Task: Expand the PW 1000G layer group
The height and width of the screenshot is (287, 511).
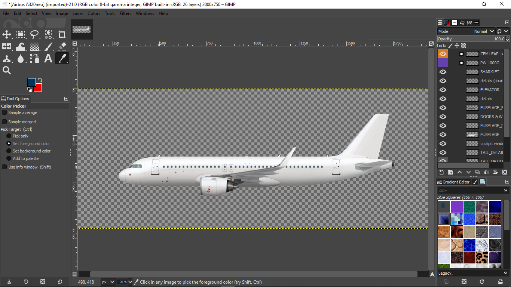Action: point(461,63)
